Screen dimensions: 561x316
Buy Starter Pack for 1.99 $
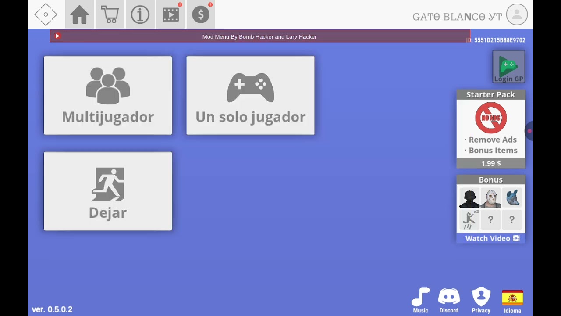click(x=491, y=163)
